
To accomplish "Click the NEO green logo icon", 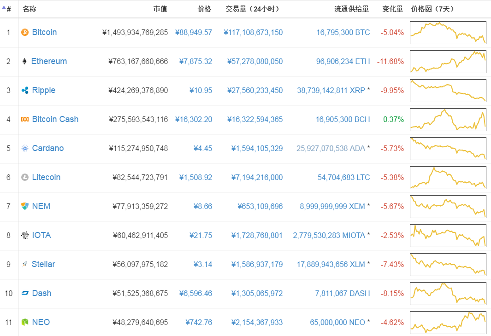I will (25, 322).
